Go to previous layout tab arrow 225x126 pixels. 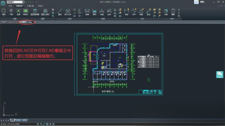[x=4, y=121]
